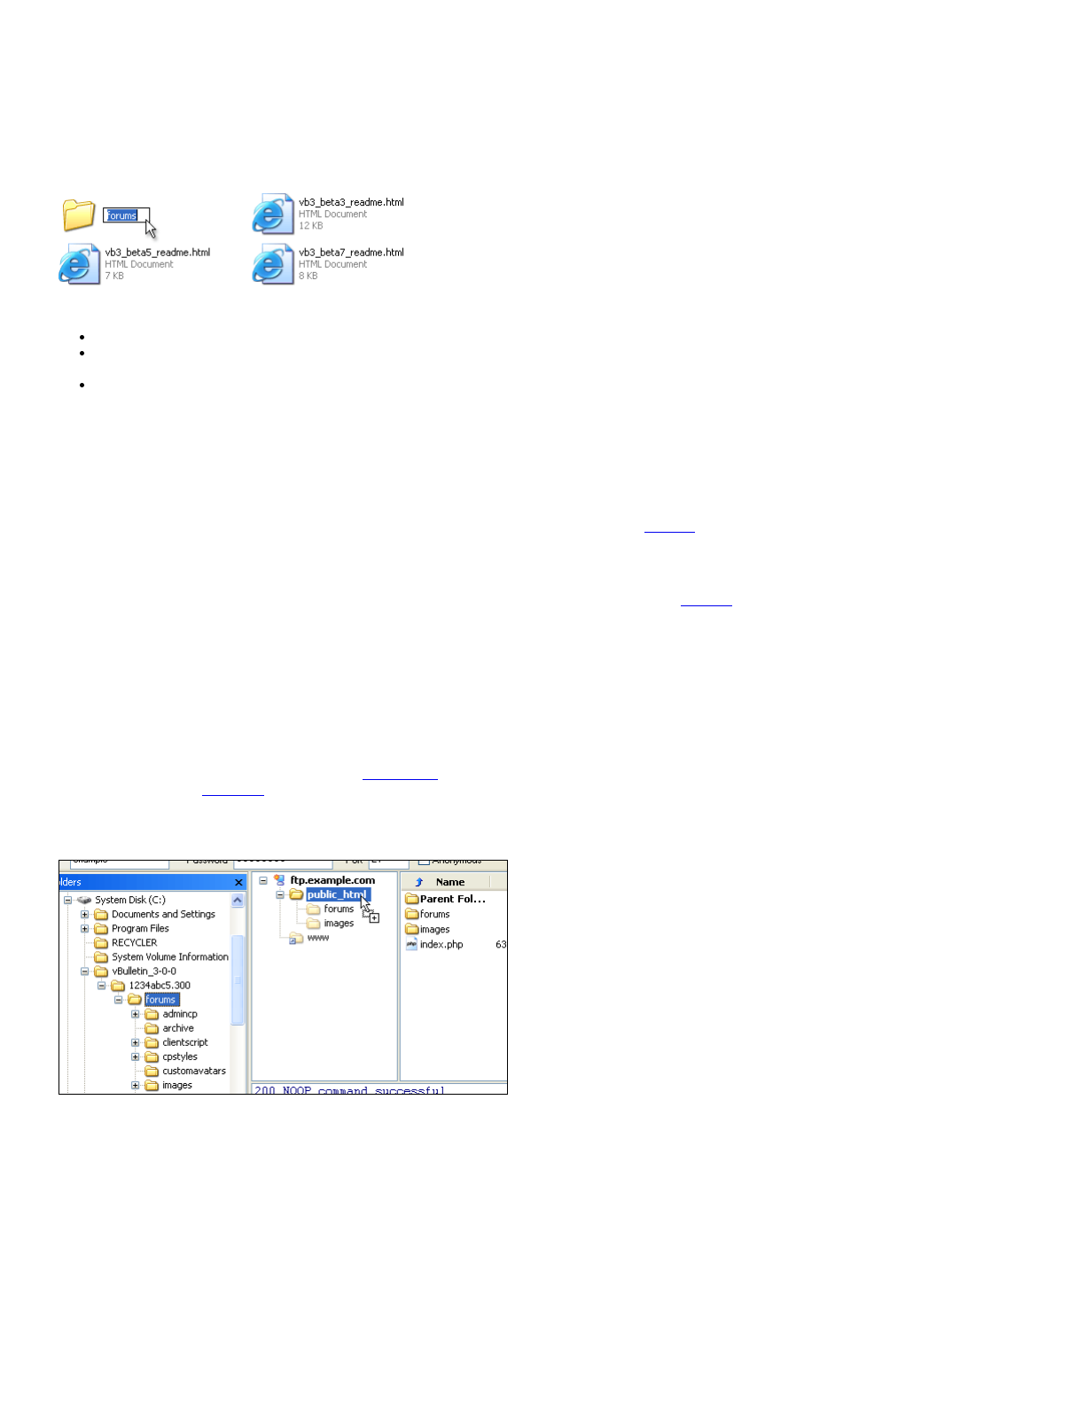Expand the Documents and Settings folder
Image resolution: width=1085 pixels, height=1404 pixels.
click(x=85, y=914)
